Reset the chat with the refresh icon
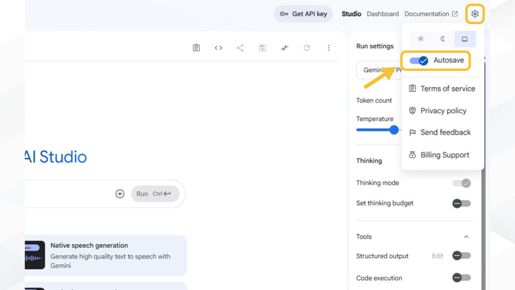Screen dimensions: 515x290 307,48
